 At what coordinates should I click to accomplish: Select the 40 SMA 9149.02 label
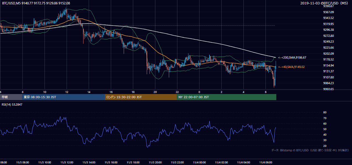[291, 67]
